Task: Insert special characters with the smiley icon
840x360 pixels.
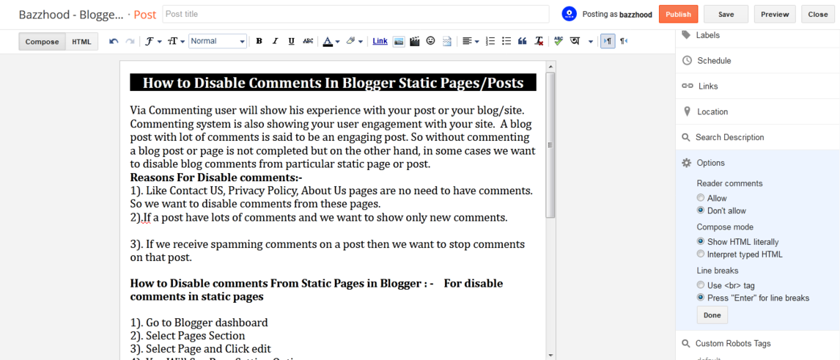Action: pyautogui.click(x=430, y=41)
